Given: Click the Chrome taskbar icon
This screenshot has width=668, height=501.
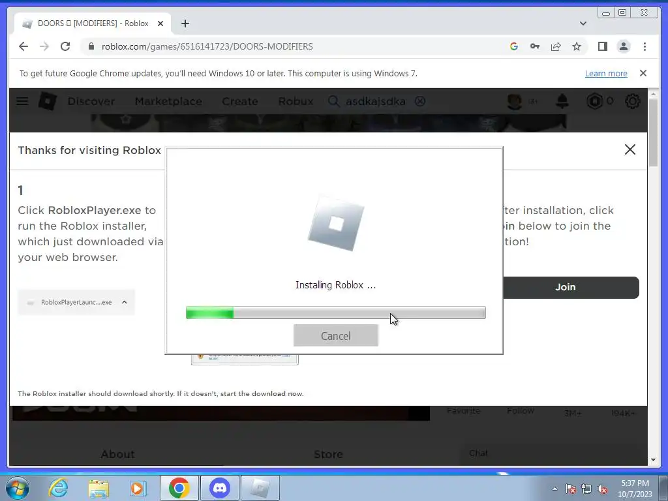Looking at the screenshot, I should pyautogui.click(x=179, y=488).
